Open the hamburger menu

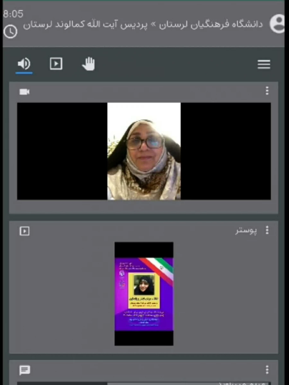click(x=264, y=64)
